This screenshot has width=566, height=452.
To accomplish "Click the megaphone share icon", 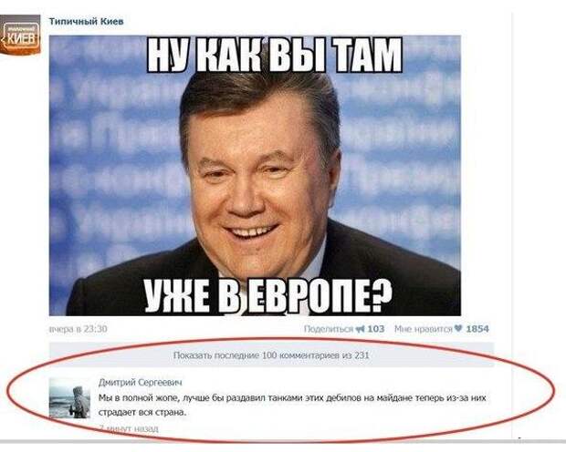I will (361, 329).
